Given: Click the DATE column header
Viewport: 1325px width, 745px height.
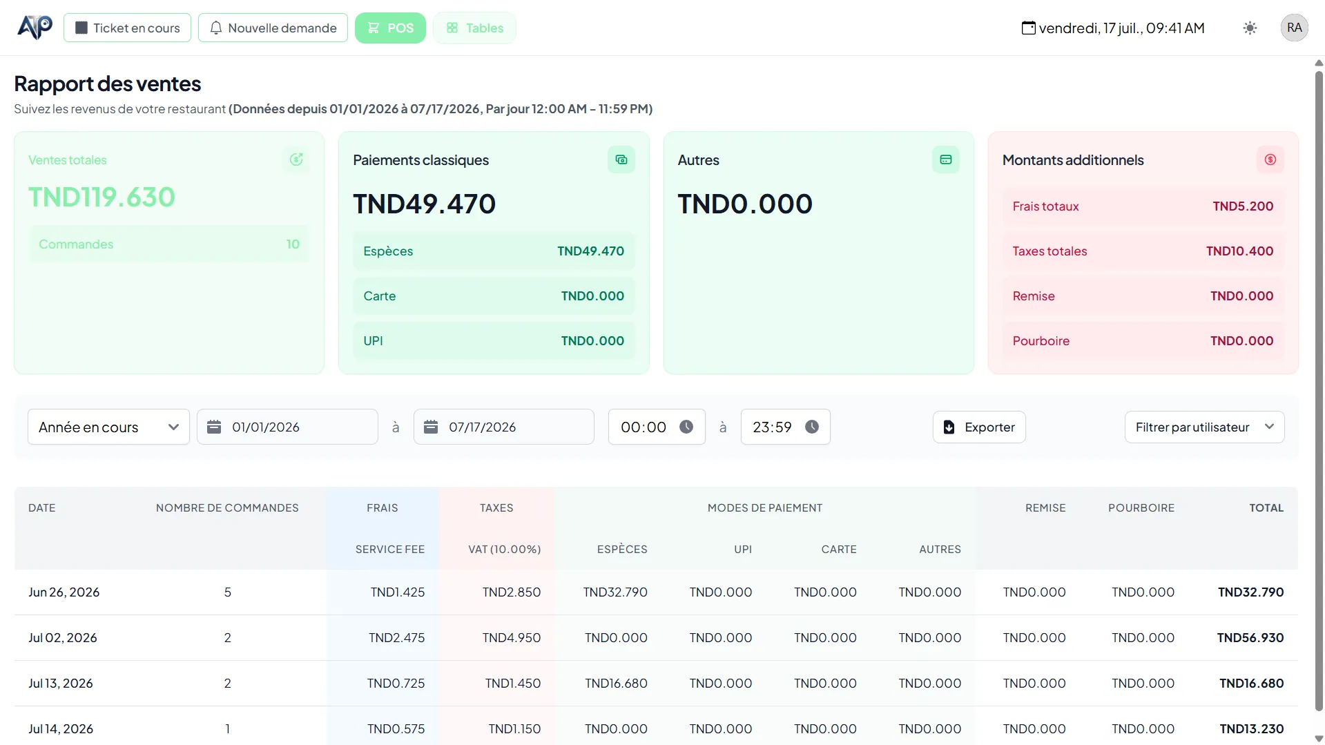Looking at the screenshot, I should [x=42, y=507].
